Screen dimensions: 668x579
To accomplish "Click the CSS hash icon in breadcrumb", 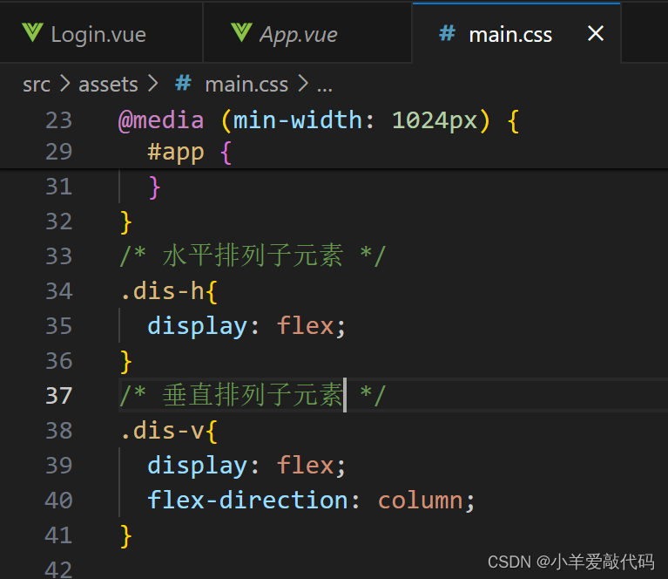I will 183,83.
